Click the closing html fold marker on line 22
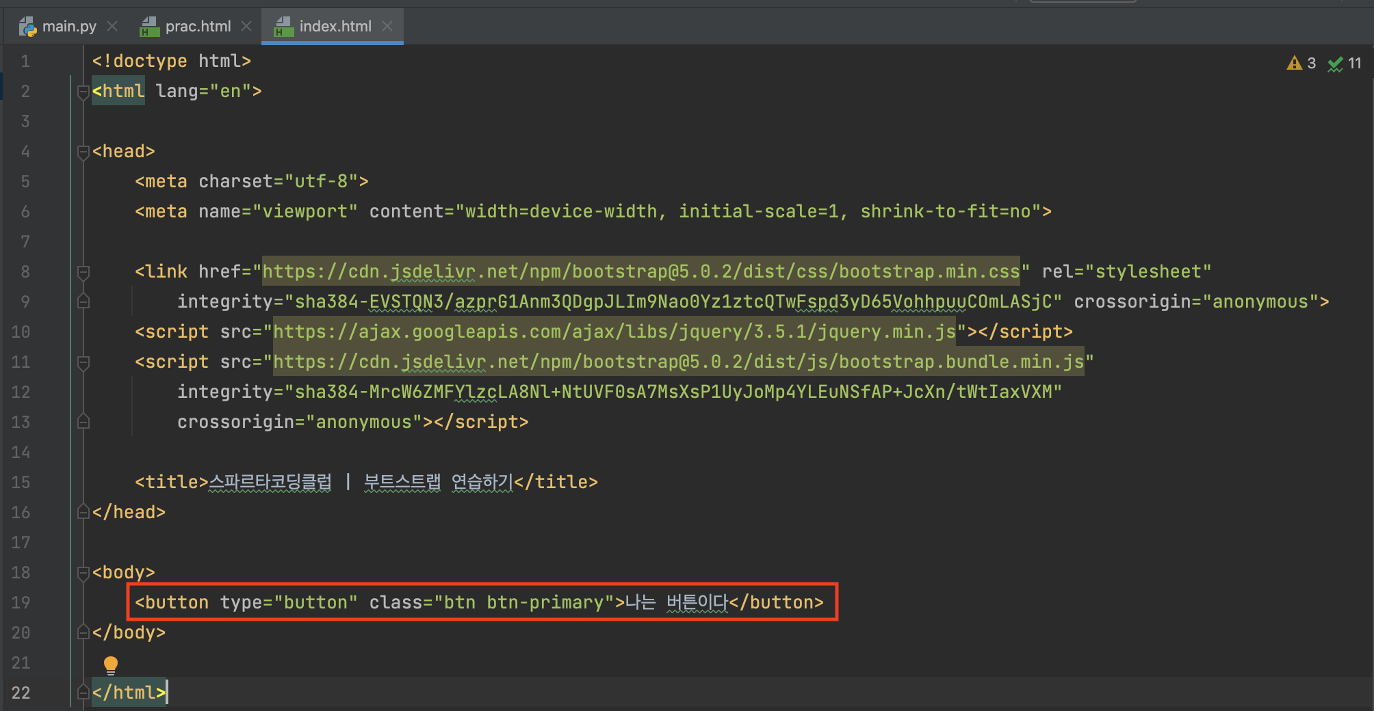The width and height of the screenshot is (1374, 711). 83,693
